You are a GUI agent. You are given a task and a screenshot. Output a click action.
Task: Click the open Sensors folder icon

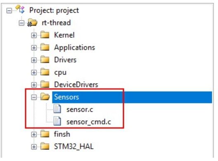click(45, 97)
